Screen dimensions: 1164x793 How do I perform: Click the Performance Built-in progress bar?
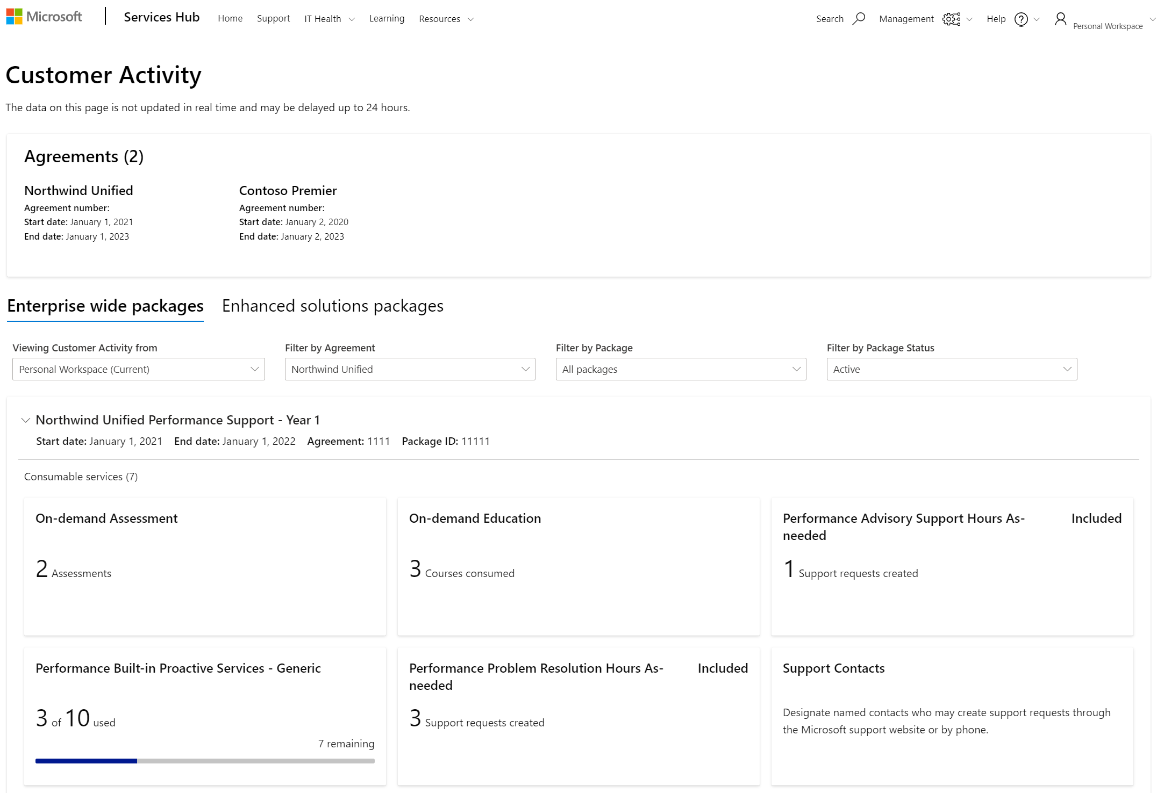point(204,760)
